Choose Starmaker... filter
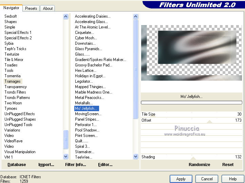This screenshot has width=245, height=183. 84,152
